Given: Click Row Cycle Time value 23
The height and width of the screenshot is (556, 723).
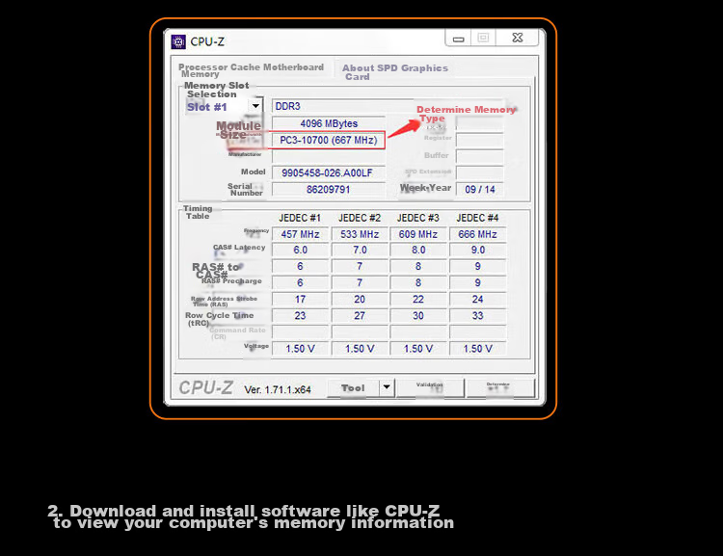Looking at the screenshot, I should (x=300, y=316).
